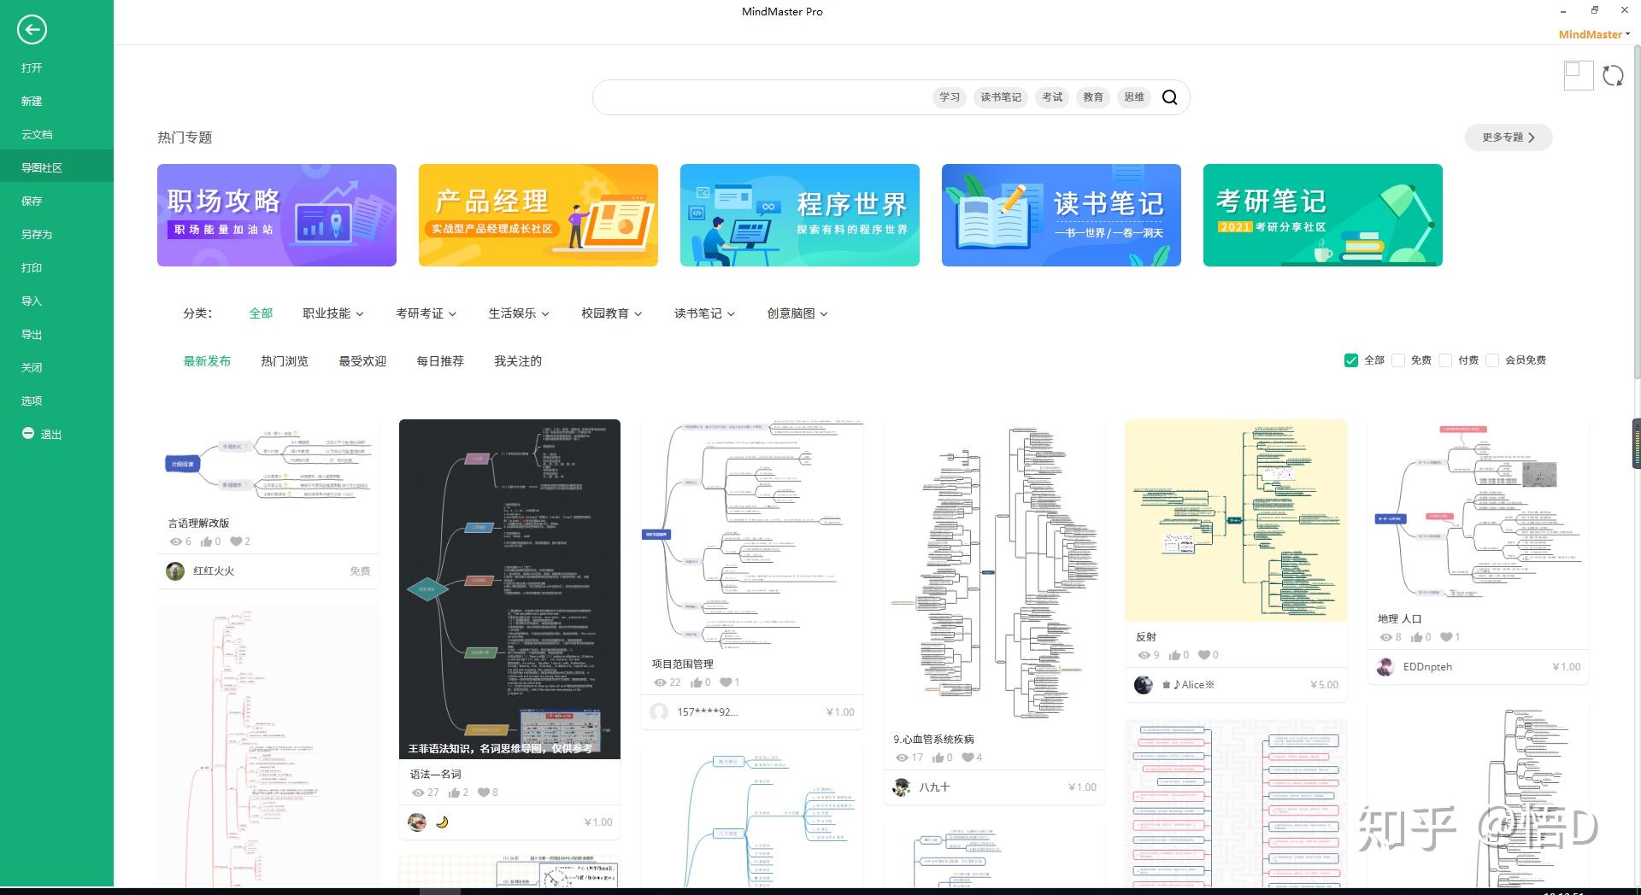Open the 职场攻略 topic banner
This screenshot has width=1641, height=895.
(x=277, y=215)
